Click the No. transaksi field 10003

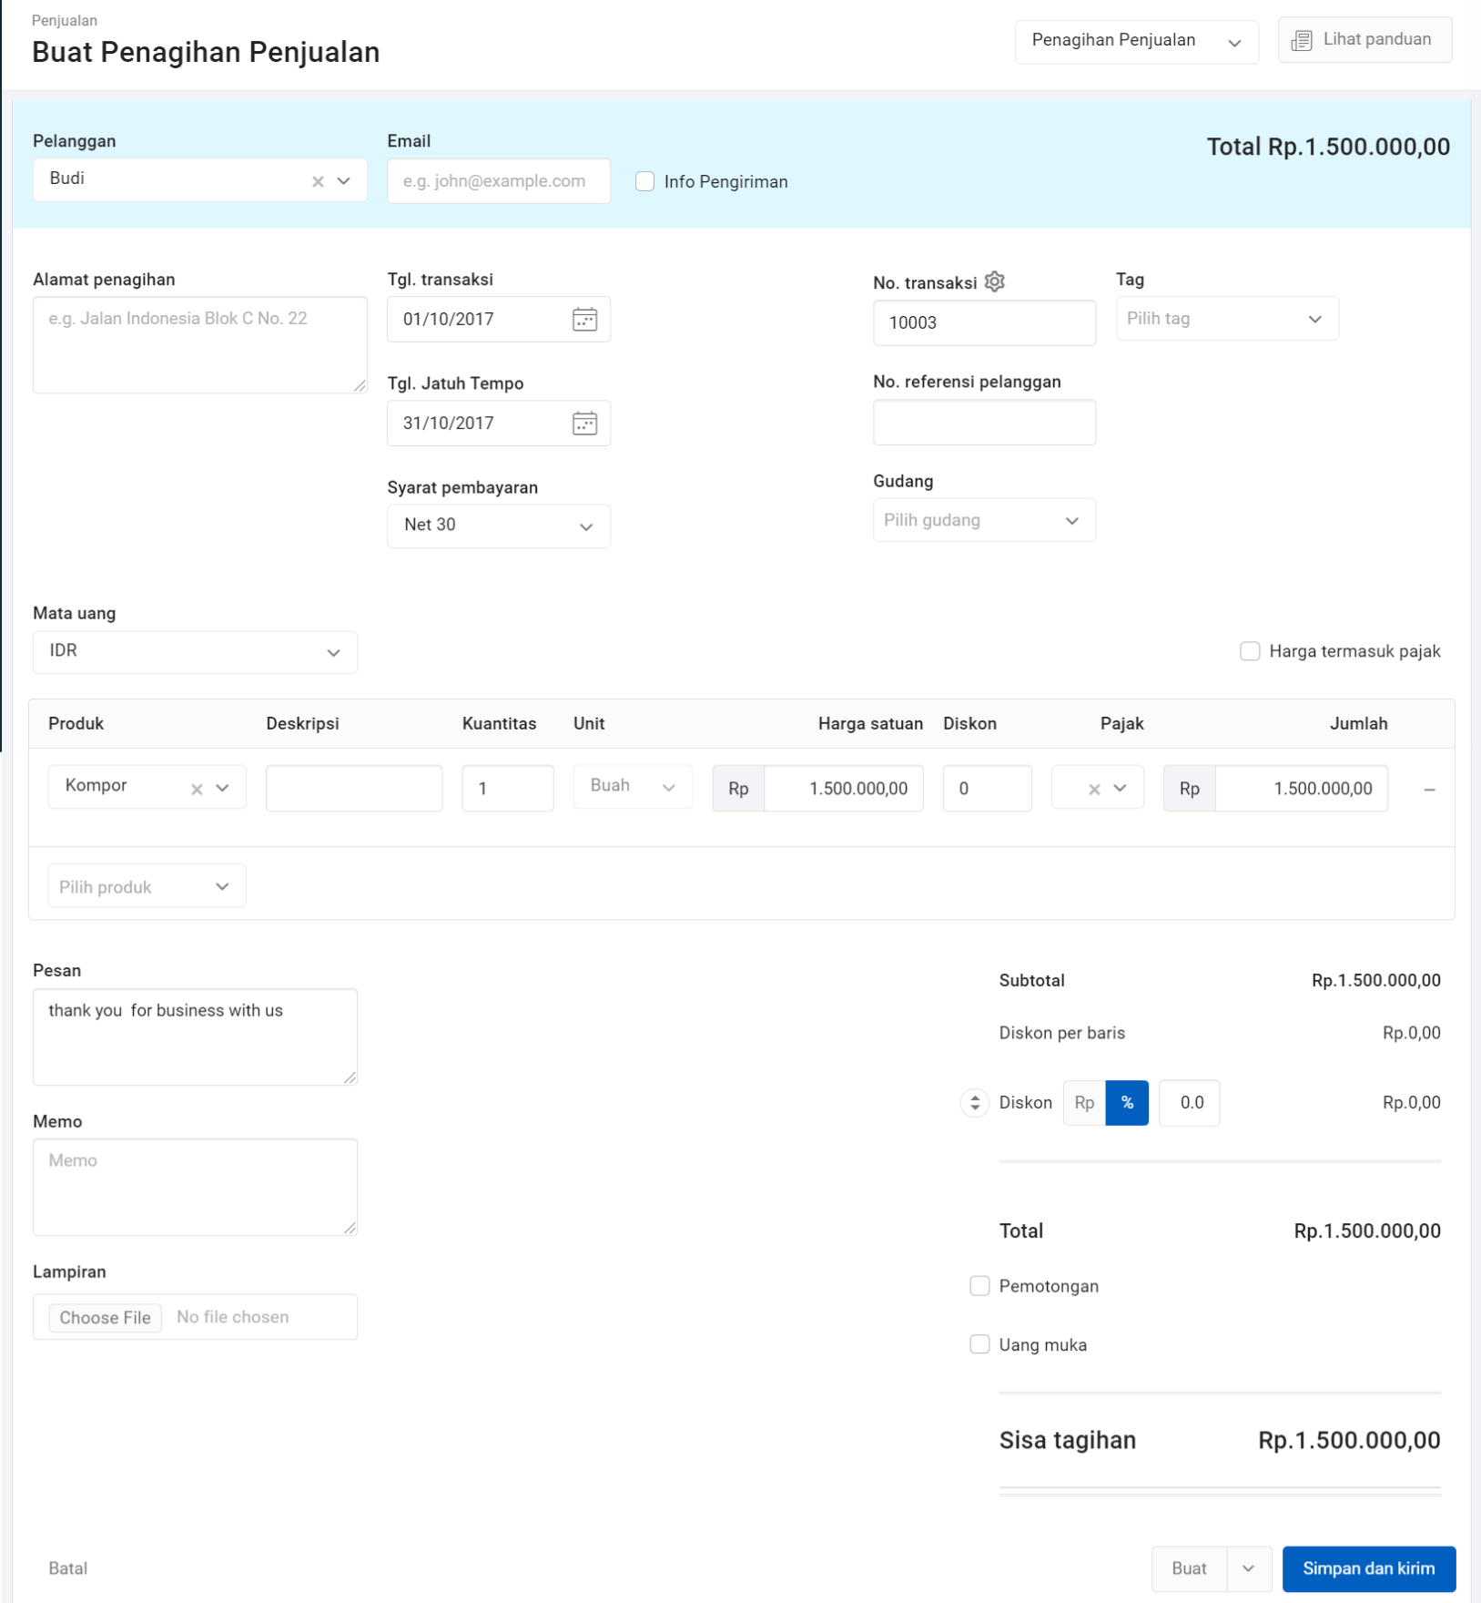pyautogui.click(x=984, y=322)
